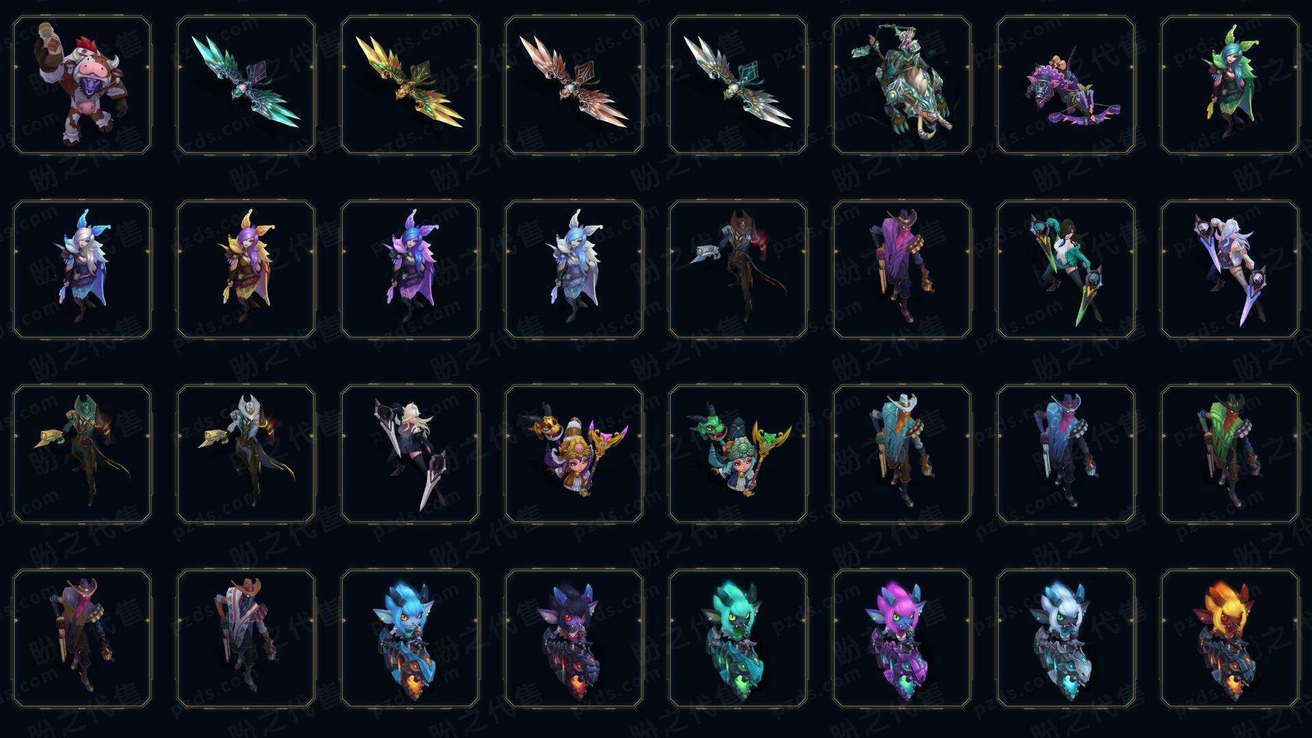Pick the golden Lulu with staff tile
The image size is (1312, 738).
coord(574,454)
